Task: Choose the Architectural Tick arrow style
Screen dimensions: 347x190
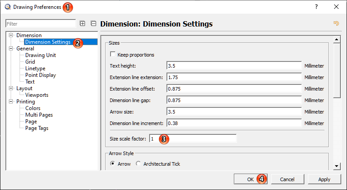Action: (138, 164)
